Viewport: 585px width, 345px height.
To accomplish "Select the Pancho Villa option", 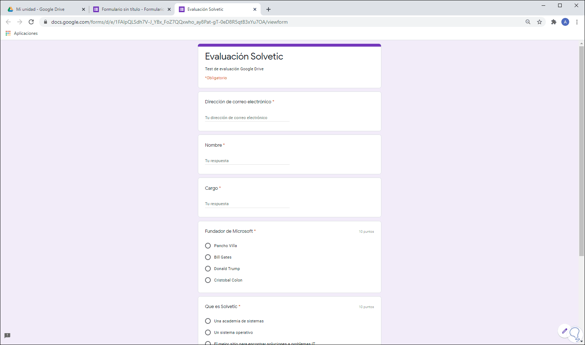I will click(x=208, y=246).
